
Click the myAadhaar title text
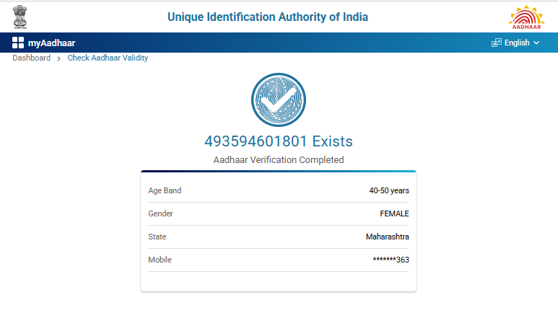pos(51,43)
